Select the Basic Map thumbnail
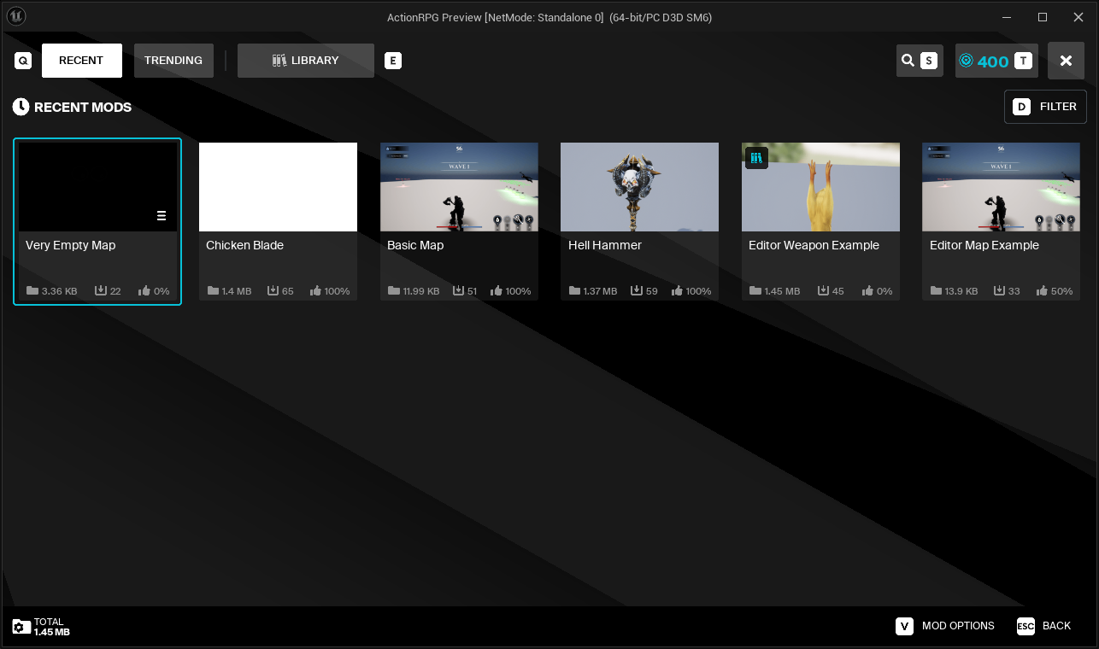Viewport: 1099px width, 649px height. click(459, 187)
